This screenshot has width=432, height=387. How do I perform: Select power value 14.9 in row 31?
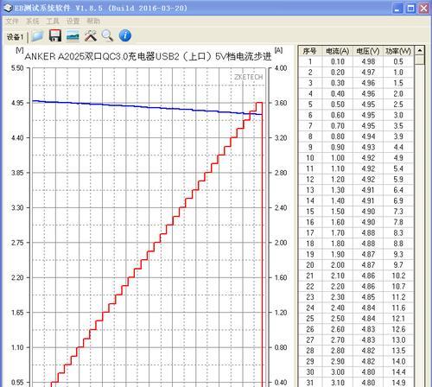398,383
